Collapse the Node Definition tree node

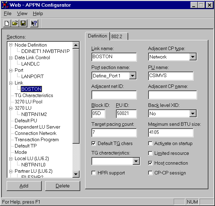[x=11, y=45]
